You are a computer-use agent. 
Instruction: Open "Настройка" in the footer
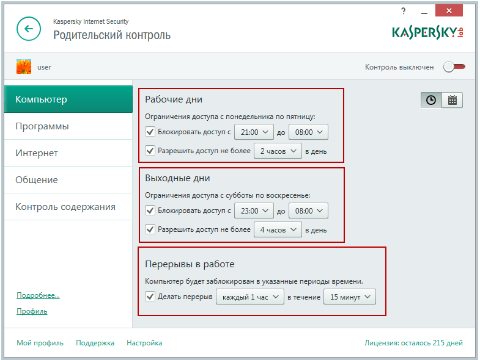[144, 343]
